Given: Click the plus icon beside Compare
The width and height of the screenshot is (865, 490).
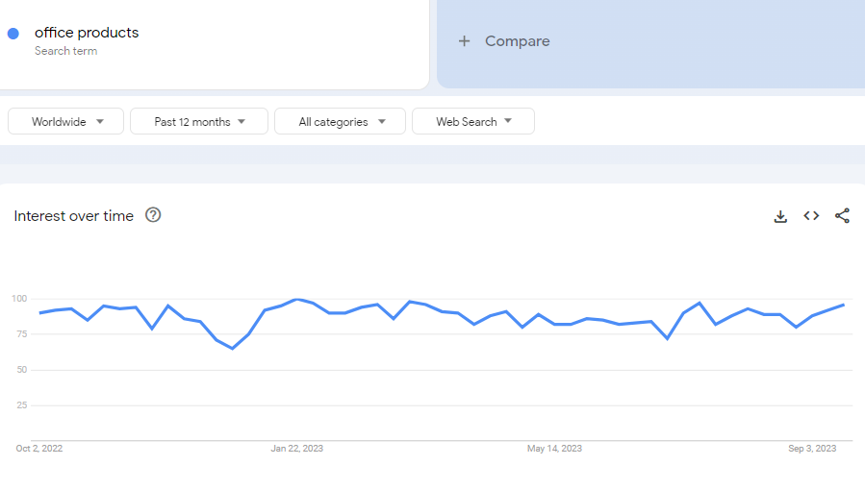Looking at the screenshot, I should 465,41.
